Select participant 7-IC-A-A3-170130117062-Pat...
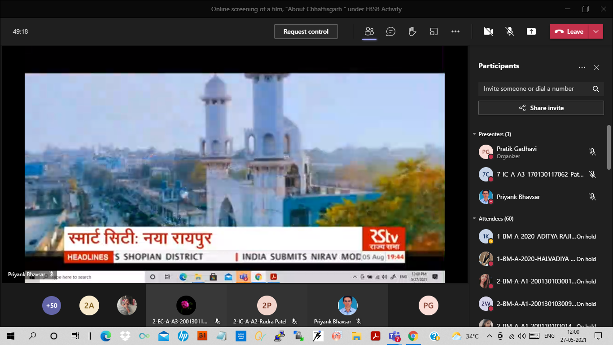613x345 pixels. 538,174
